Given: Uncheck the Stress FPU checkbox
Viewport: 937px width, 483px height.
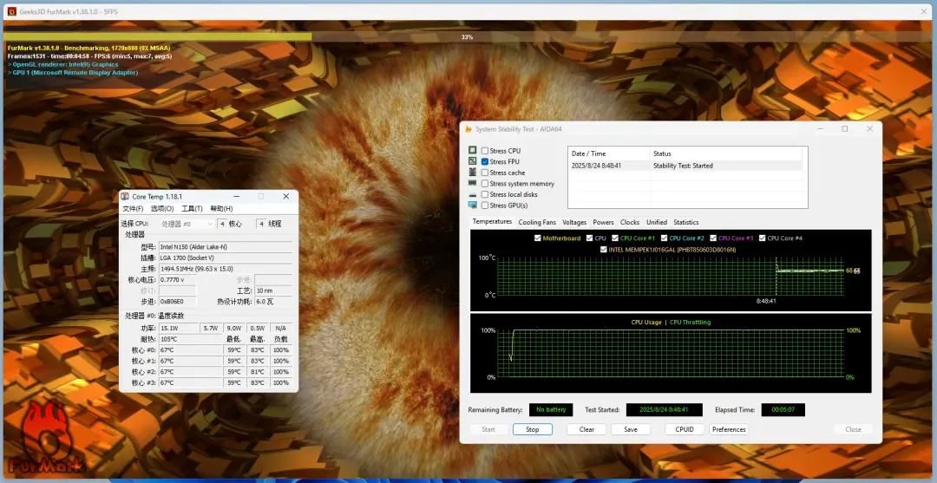Looking at the screenshot, I should click(x=485, y=162).
